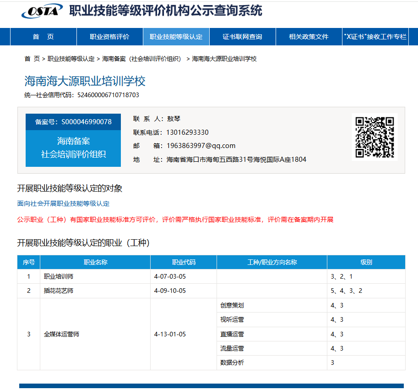Open the 首页 navigation tab

point(43,37)
